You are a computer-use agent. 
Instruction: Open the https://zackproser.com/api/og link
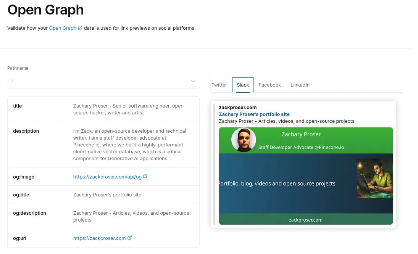[x=107, y=176]
